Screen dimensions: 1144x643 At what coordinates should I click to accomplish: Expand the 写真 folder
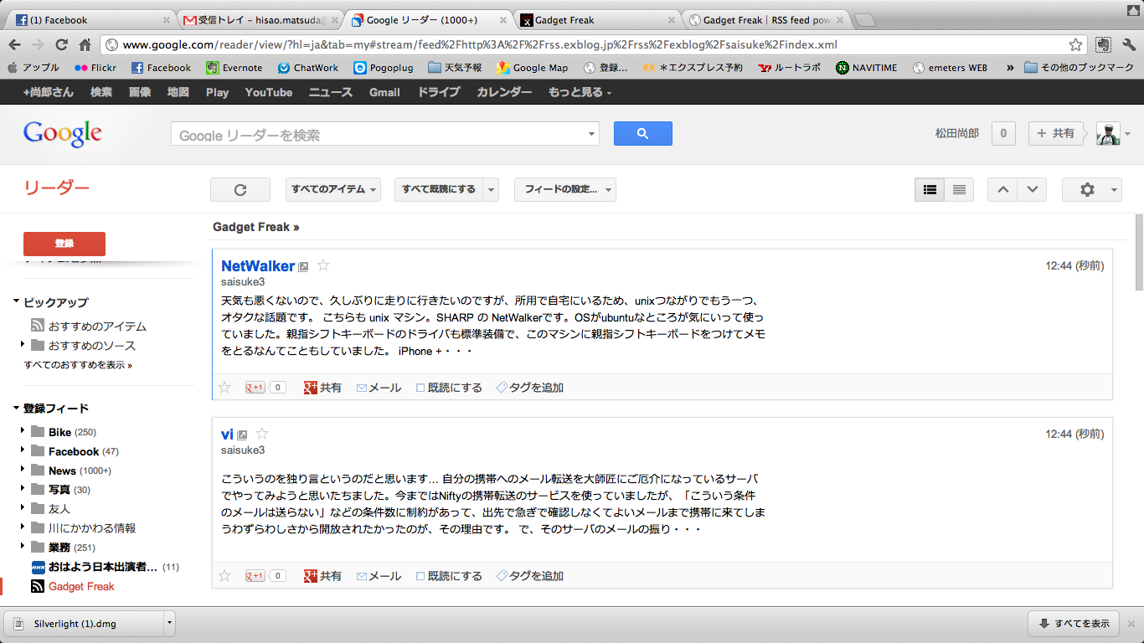23,489
